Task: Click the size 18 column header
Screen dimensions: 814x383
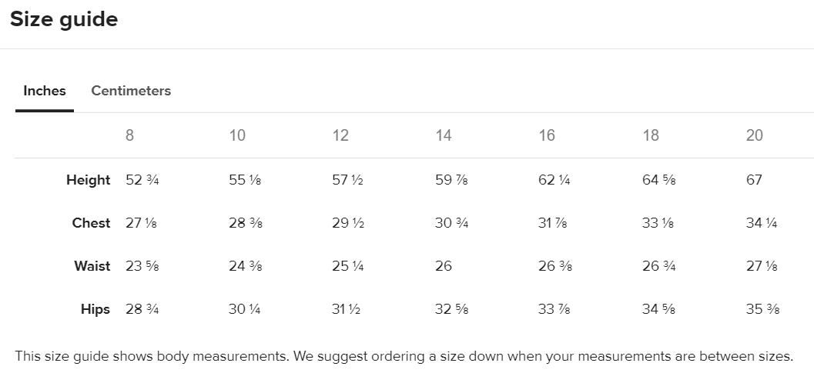Action: [x=651, y=135]
